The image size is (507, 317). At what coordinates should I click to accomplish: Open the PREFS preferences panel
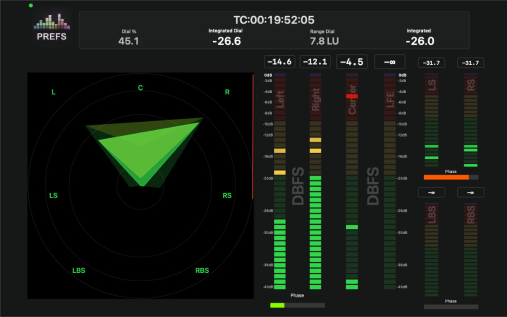pyautogui.click(x=51, y=27)
